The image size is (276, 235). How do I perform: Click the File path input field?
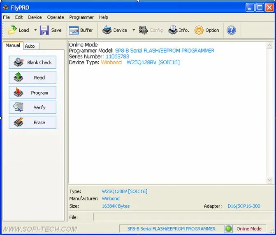pos(183,217)
